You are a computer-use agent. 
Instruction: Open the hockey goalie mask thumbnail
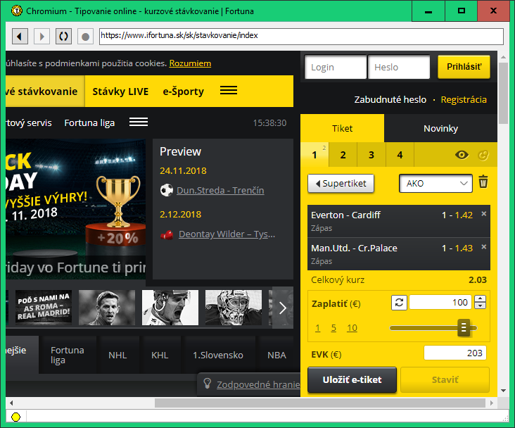coord(234,308)
